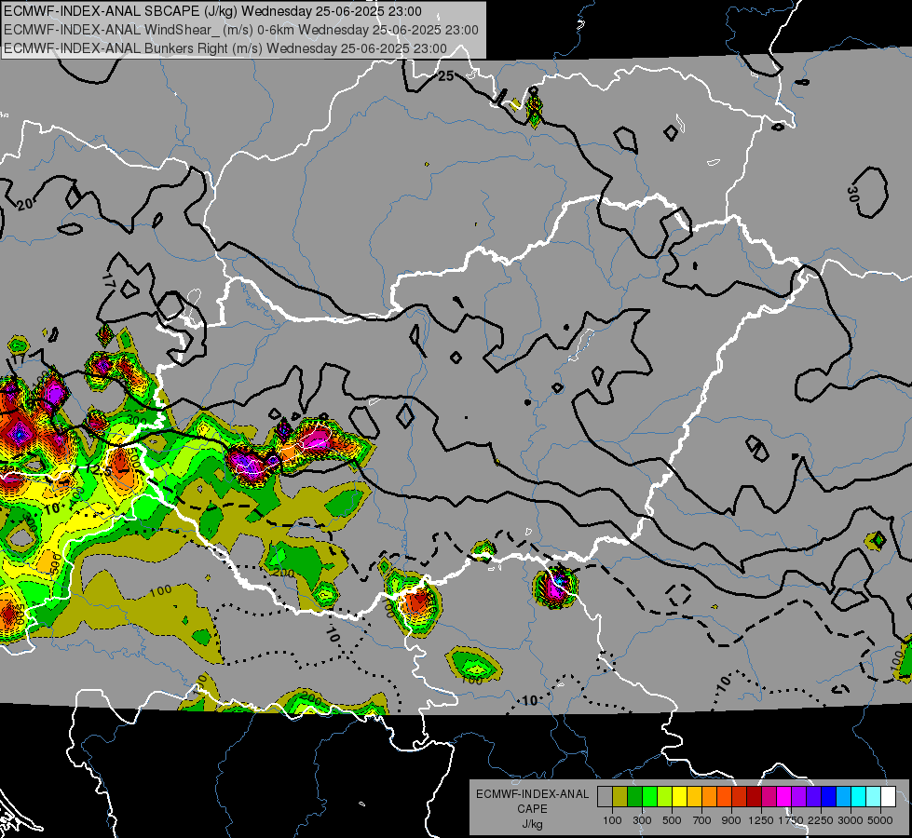Click the 30 shear contour label

852,195
